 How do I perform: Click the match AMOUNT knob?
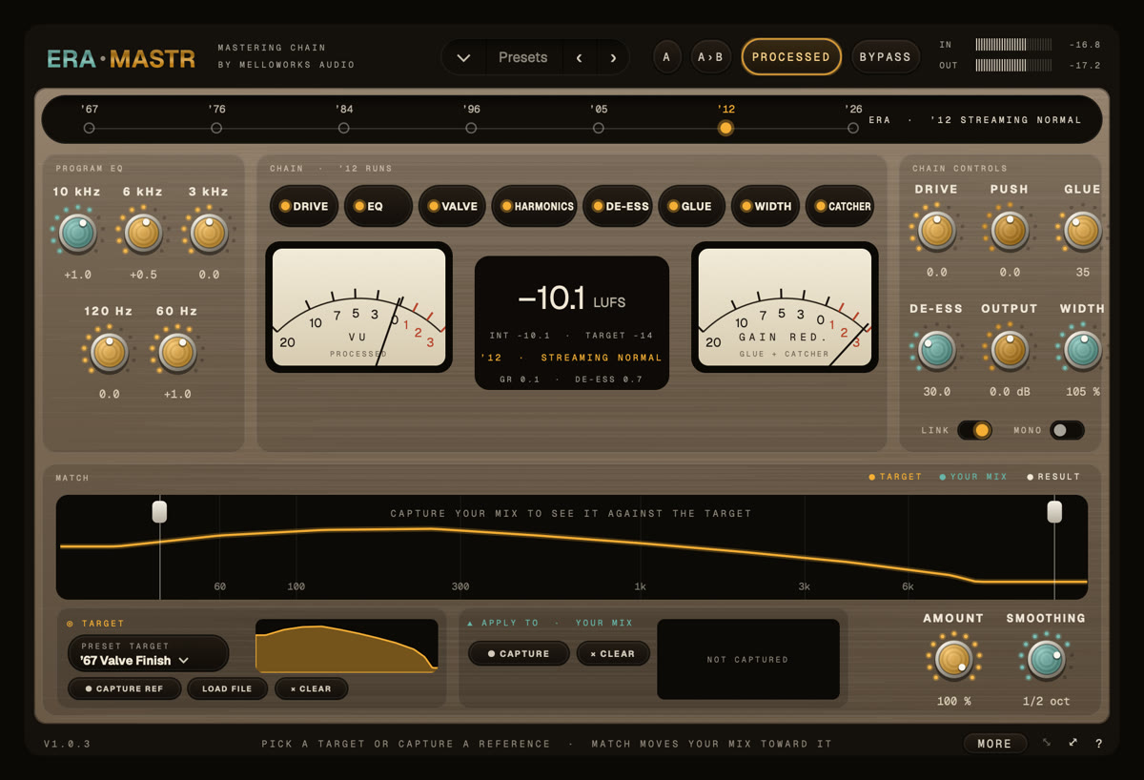(x=953, y=659)
